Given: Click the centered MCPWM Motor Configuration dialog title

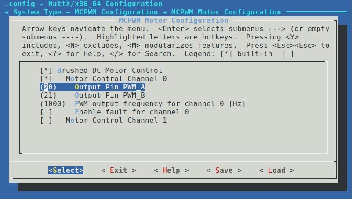Looking at the screenshot, I should 174,21.
